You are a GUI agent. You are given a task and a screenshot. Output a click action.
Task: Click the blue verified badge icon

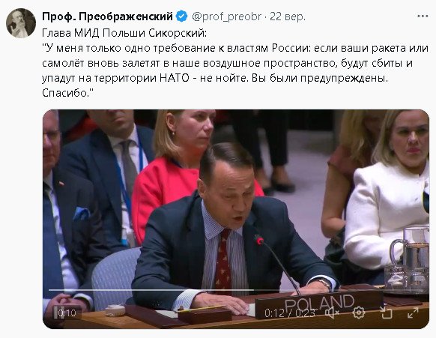click(x=182, y=16)
